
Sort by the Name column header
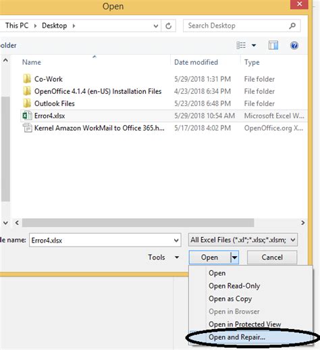tap(32, 62)
